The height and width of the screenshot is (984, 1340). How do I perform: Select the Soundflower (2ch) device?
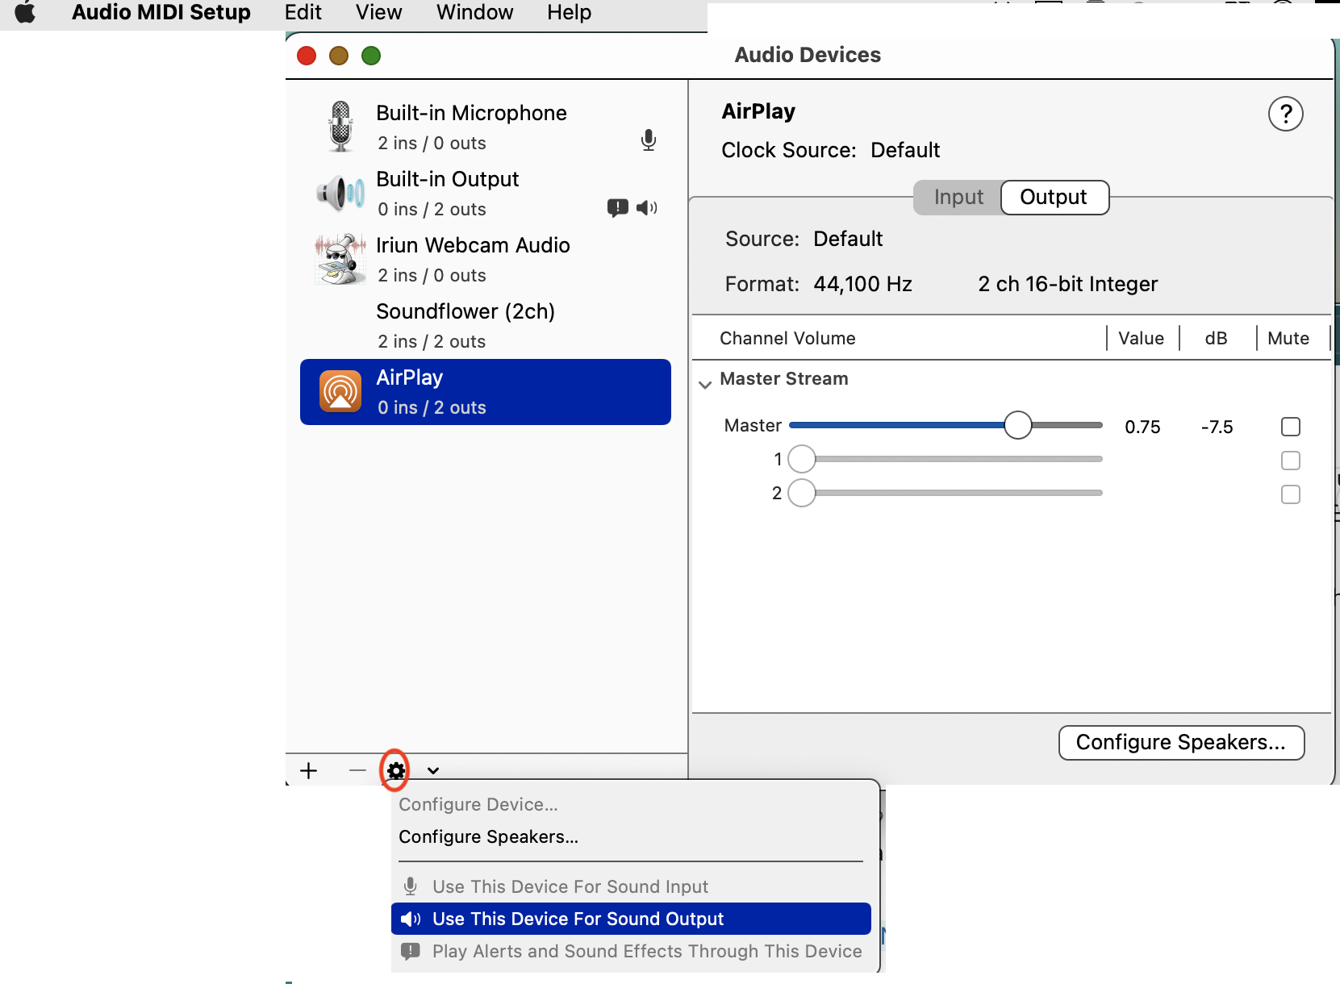486,326
